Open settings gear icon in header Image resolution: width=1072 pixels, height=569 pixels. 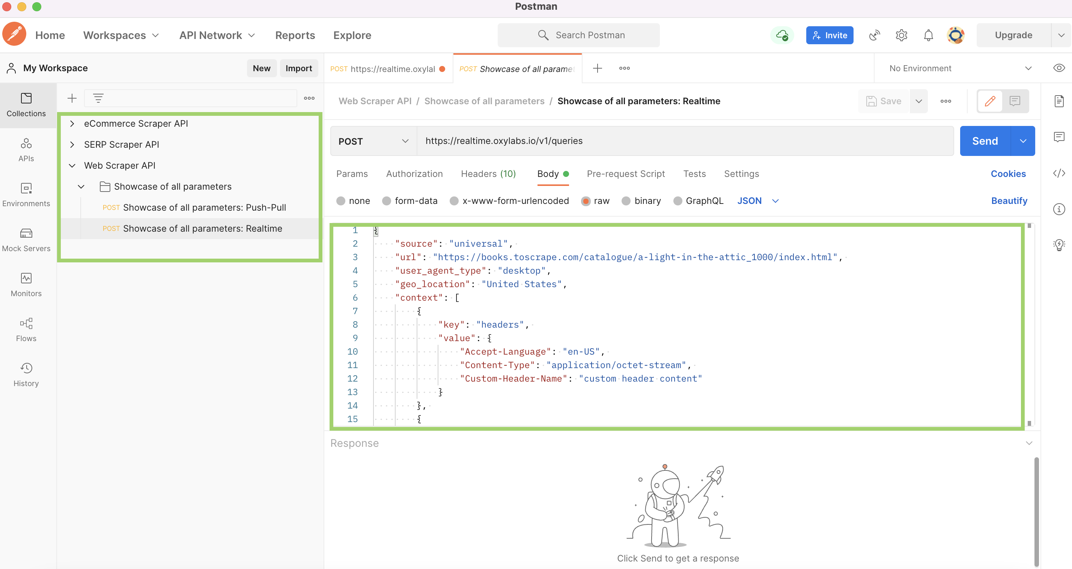click(x=901, y=35)
